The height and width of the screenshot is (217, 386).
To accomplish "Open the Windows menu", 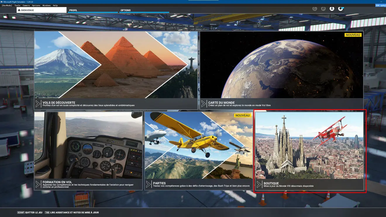I will click(46, 5).
